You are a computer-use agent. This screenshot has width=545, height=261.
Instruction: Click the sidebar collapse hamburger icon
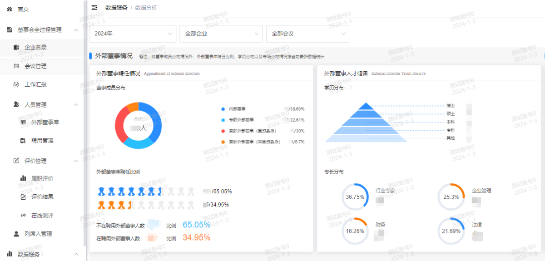tap(94, 8)
